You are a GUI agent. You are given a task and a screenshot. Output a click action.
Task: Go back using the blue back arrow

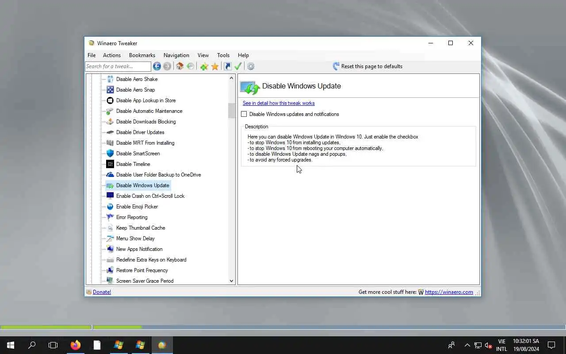click(157, 66)
